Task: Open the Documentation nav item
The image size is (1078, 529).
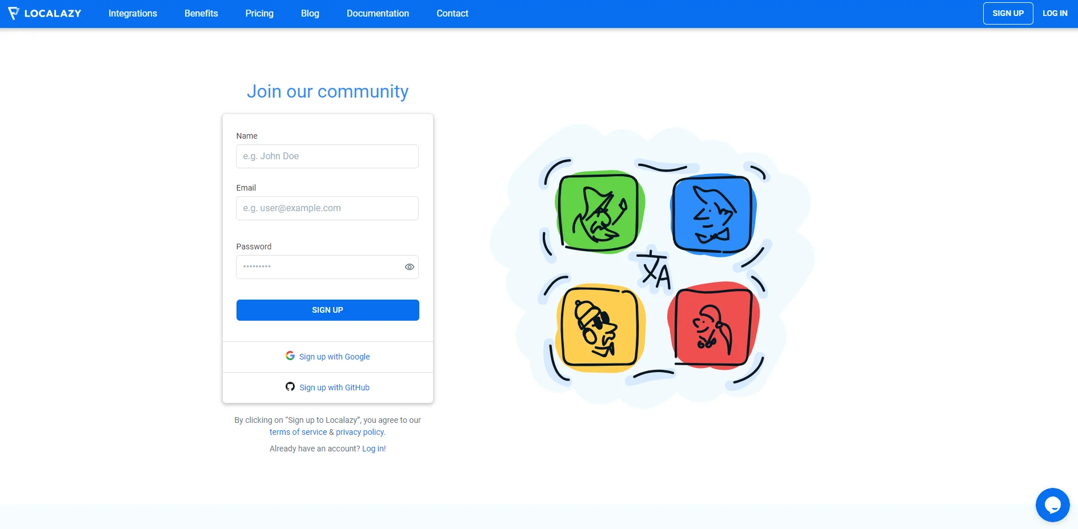Action: point(378,13)
